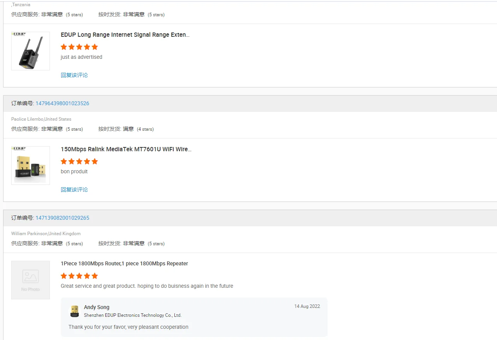The image size is (497, 340).
Task: Click the EDUP range extender product thumbnail
Action: tap(31, 51)
